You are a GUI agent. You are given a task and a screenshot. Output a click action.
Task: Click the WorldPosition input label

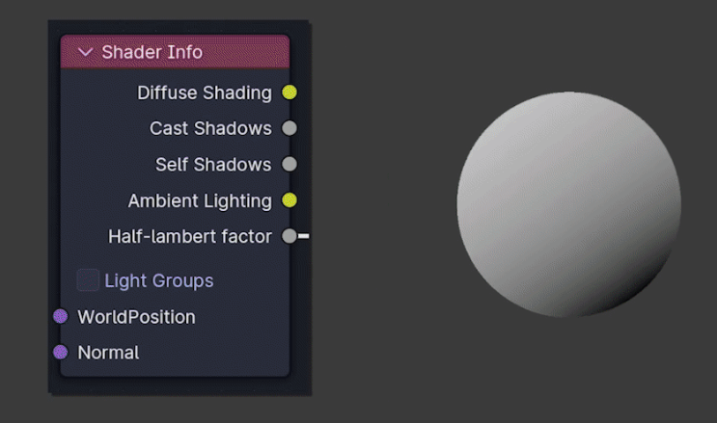click(136, 317)
